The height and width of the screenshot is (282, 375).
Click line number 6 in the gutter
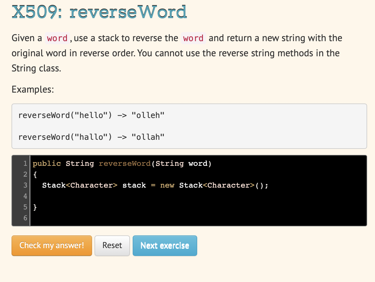[x=25, y=218]
